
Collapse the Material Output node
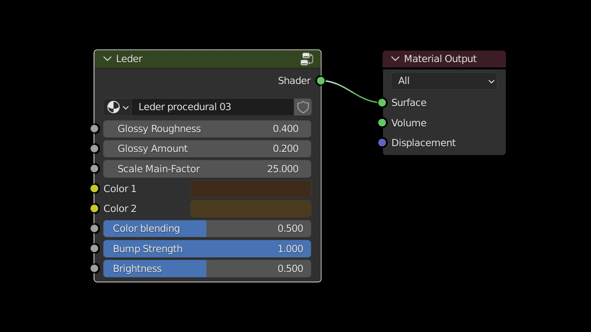tap(395, 59)
